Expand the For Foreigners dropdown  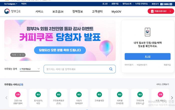tap(11, 4)
